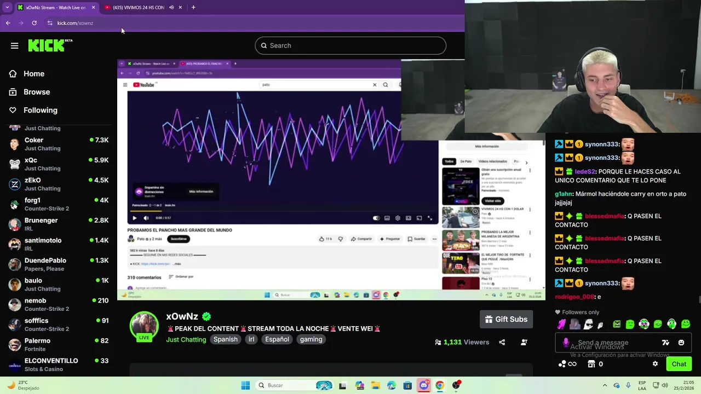Click the site information icon in address bar
This screenshot has height=394, width=701.
pyautogui.click(x=50, y=23)
